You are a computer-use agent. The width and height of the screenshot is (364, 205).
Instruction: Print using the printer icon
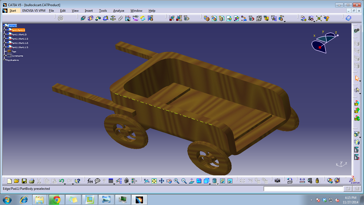(32, 181)
